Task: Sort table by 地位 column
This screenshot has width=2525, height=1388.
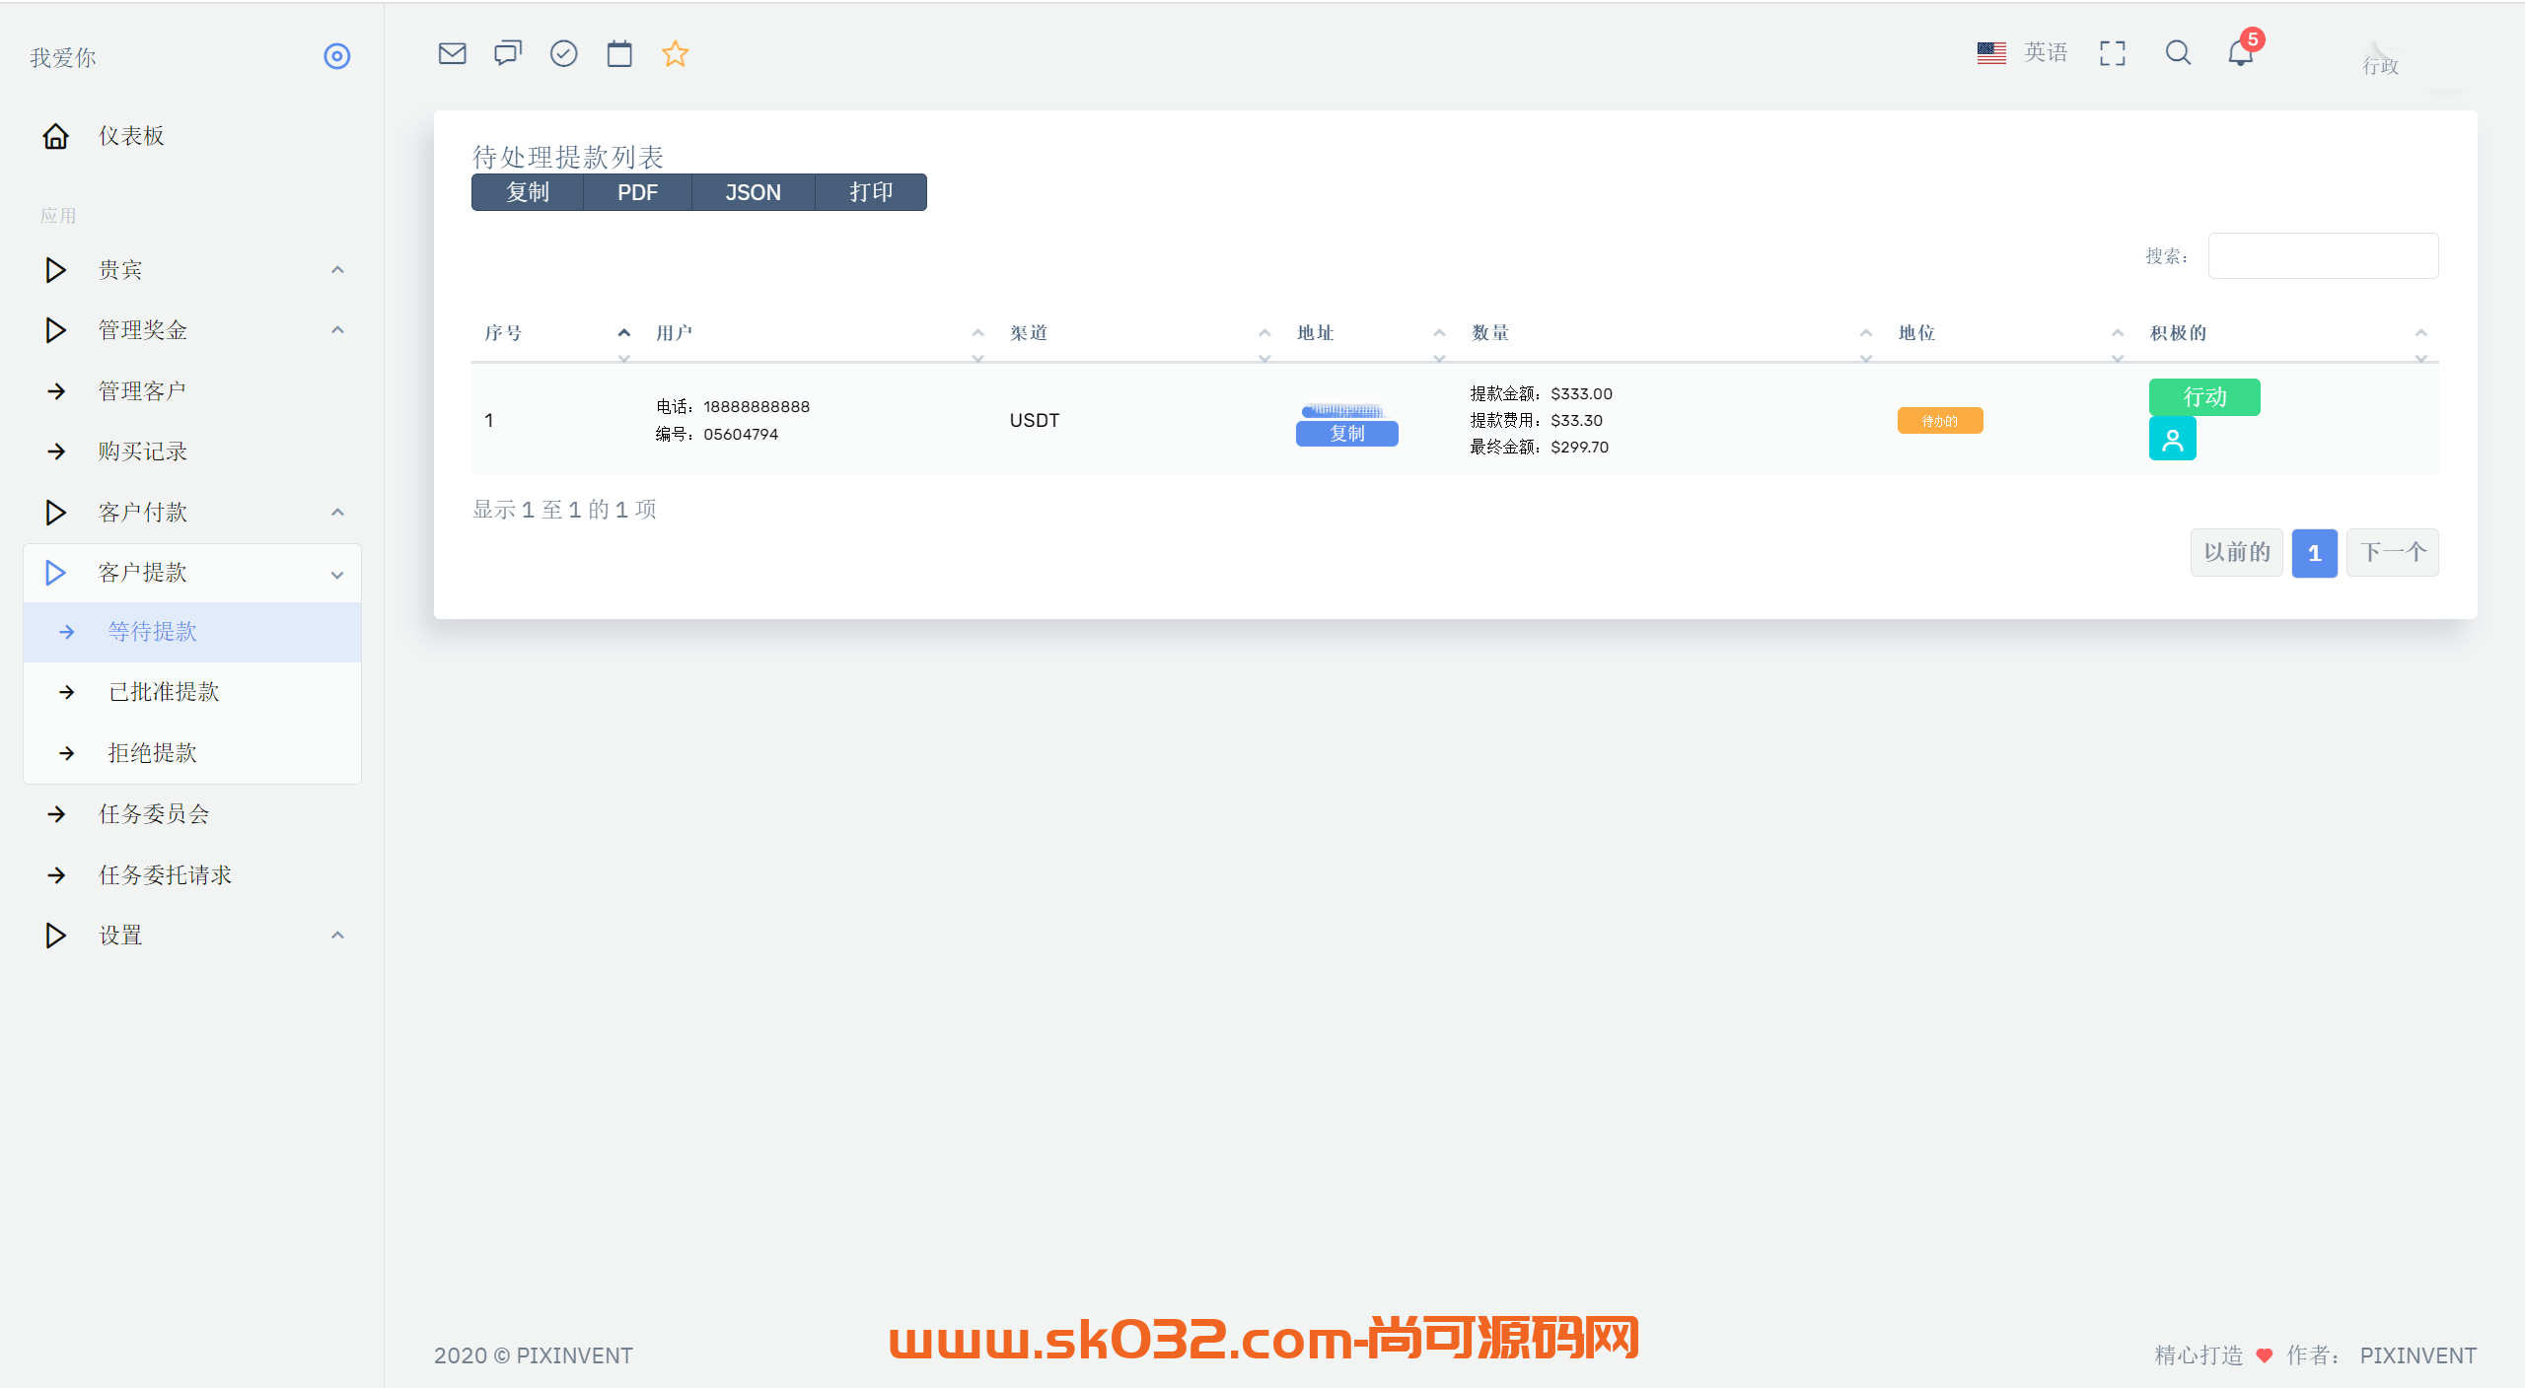Action: click(x=2010, y=333)
